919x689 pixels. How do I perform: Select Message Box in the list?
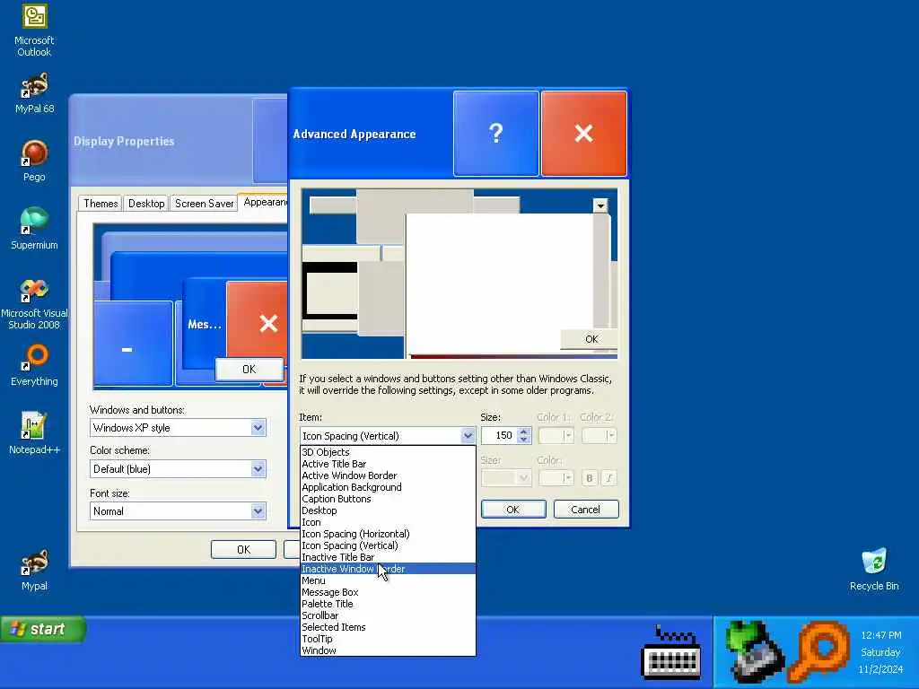[388, 592]
